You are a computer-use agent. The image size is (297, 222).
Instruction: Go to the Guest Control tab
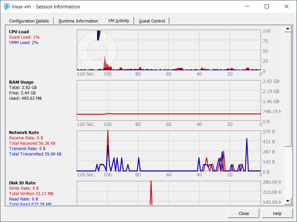click(x=152, y=21)
